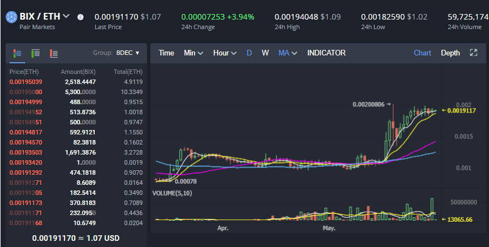Viewport: 489px width, 247px height.
Task: Click the BIX coin logo icon
Action: 11,17
